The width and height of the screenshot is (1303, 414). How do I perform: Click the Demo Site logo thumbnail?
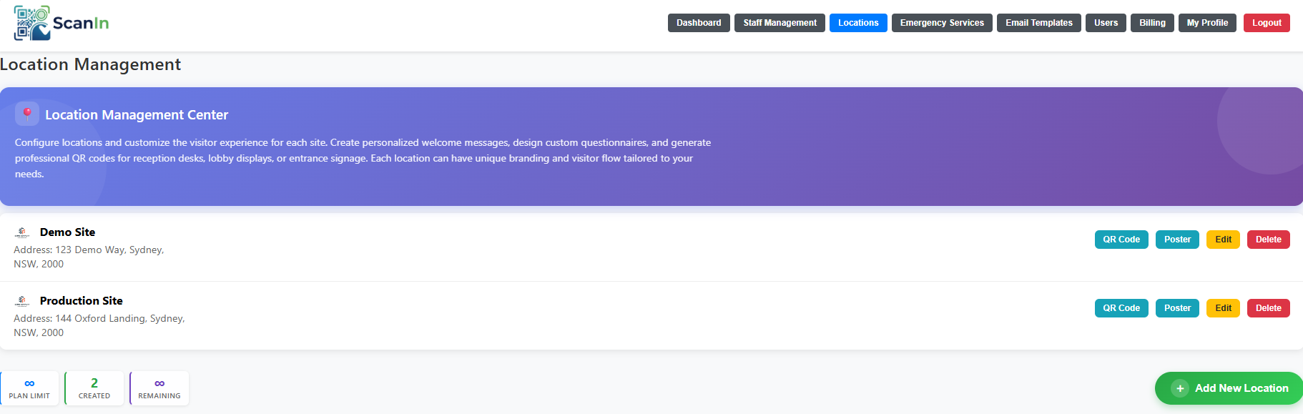coord(22,232)
